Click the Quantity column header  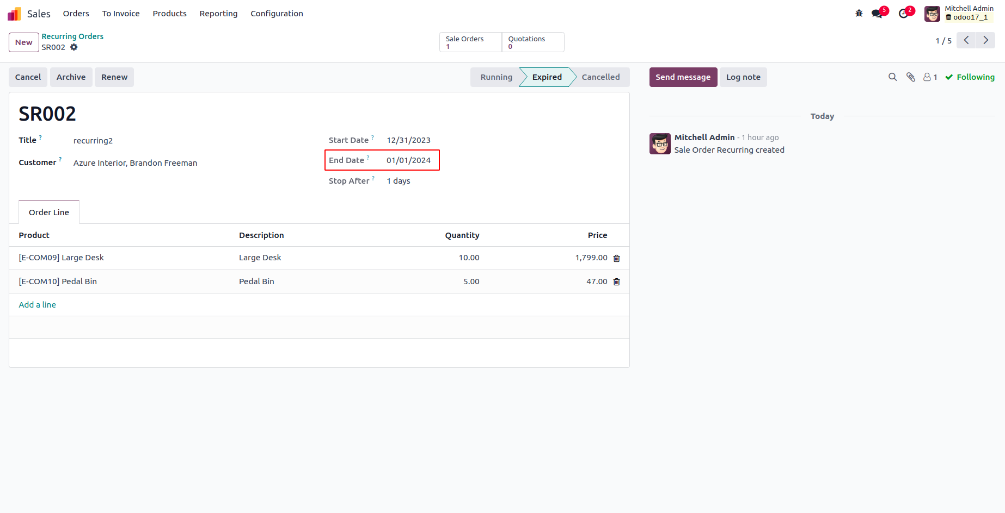pyautogui.click(x=462, y=235)
